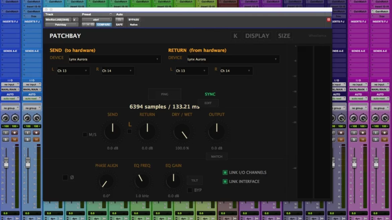The width and height of the screenshot is (392, 220).
Task: Open the insert position 'a' selector
Action: 75,19
